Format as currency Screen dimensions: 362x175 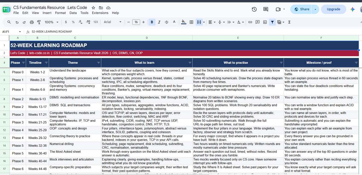pyautogui.click(x=66, y=22)
